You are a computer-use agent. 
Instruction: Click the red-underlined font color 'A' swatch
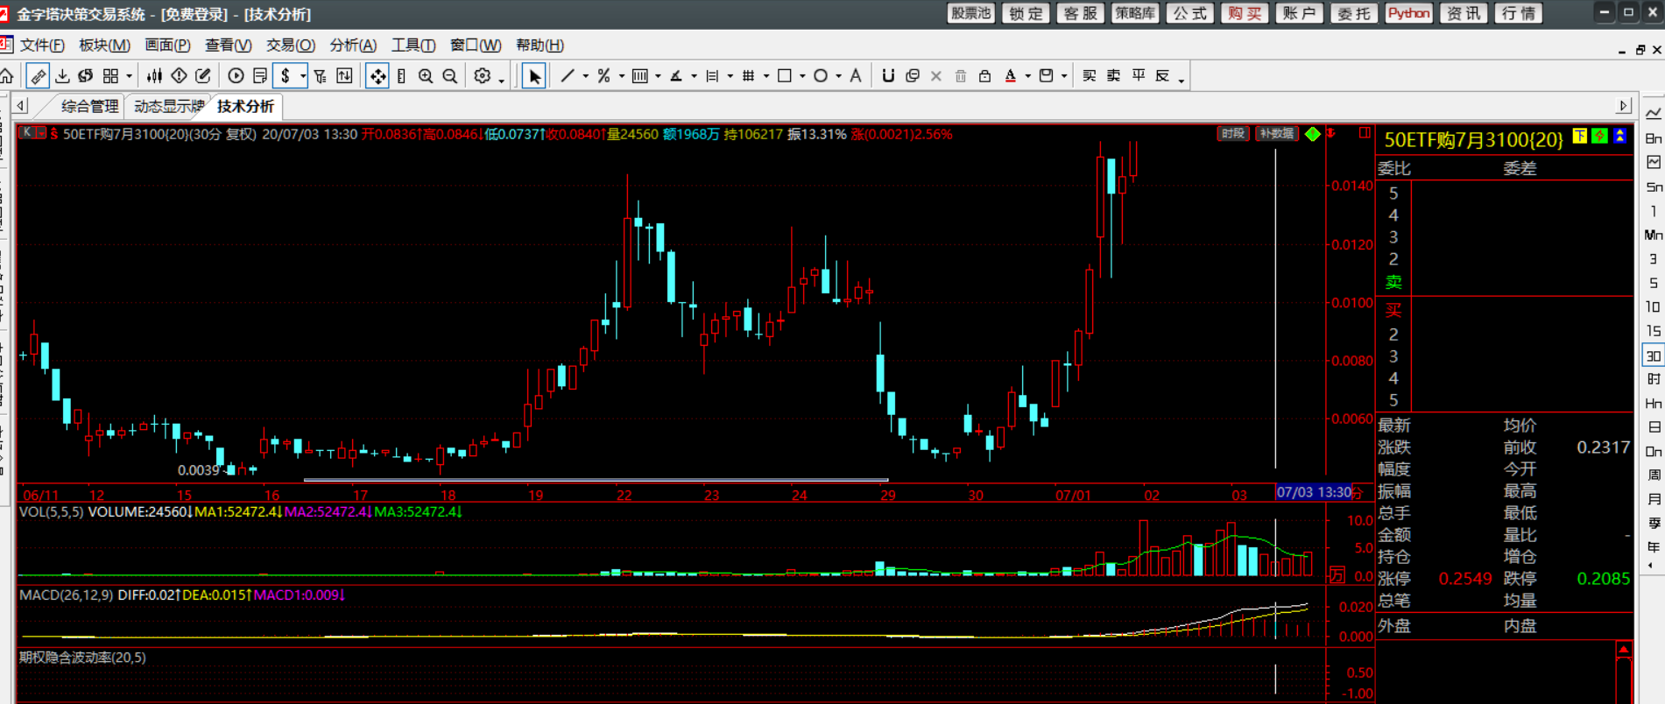[1011, 76]
